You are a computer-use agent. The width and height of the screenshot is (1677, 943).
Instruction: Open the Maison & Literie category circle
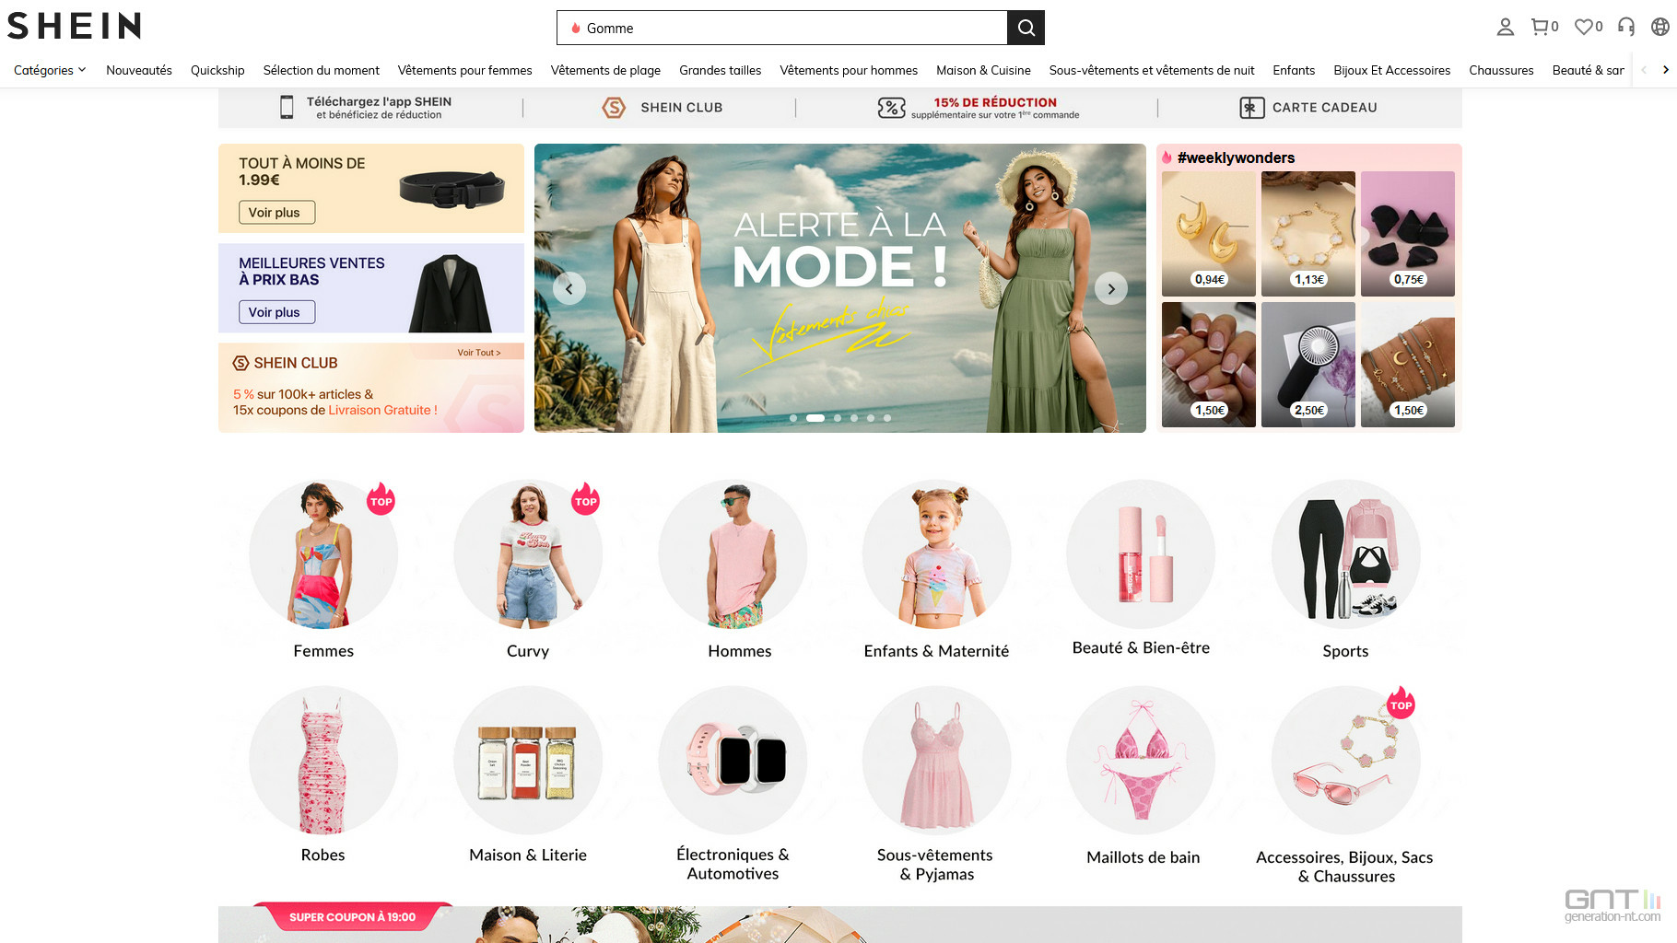528,761
